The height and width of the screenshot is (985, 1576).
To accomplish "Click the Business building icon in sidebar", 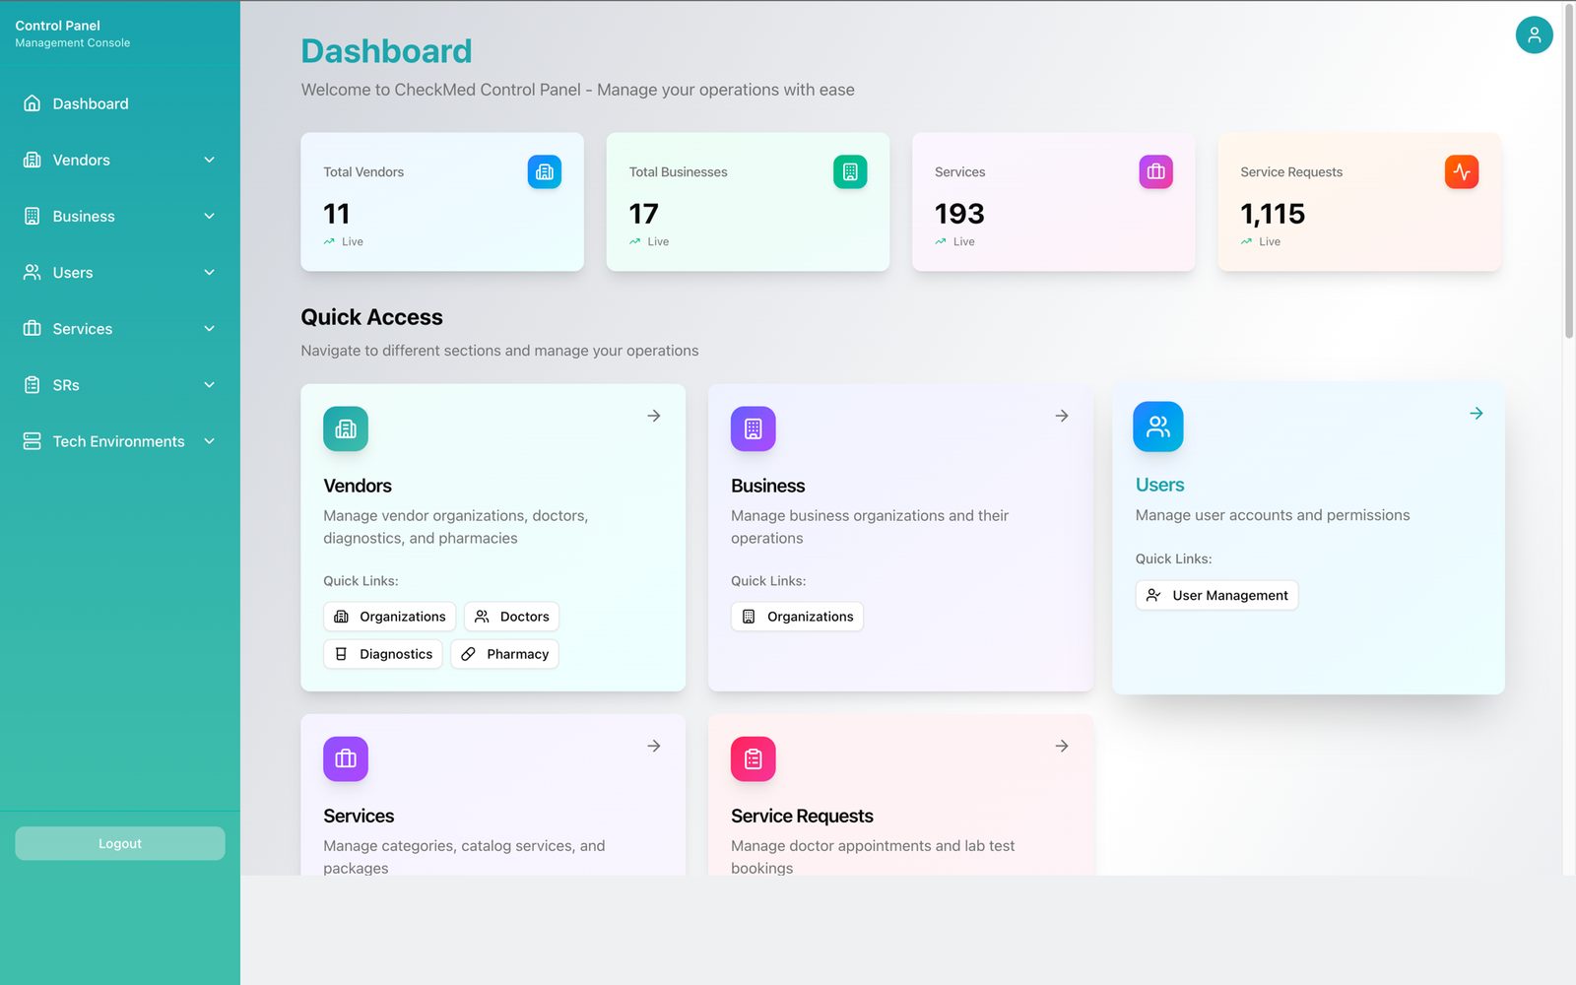I will pos(33,216).
